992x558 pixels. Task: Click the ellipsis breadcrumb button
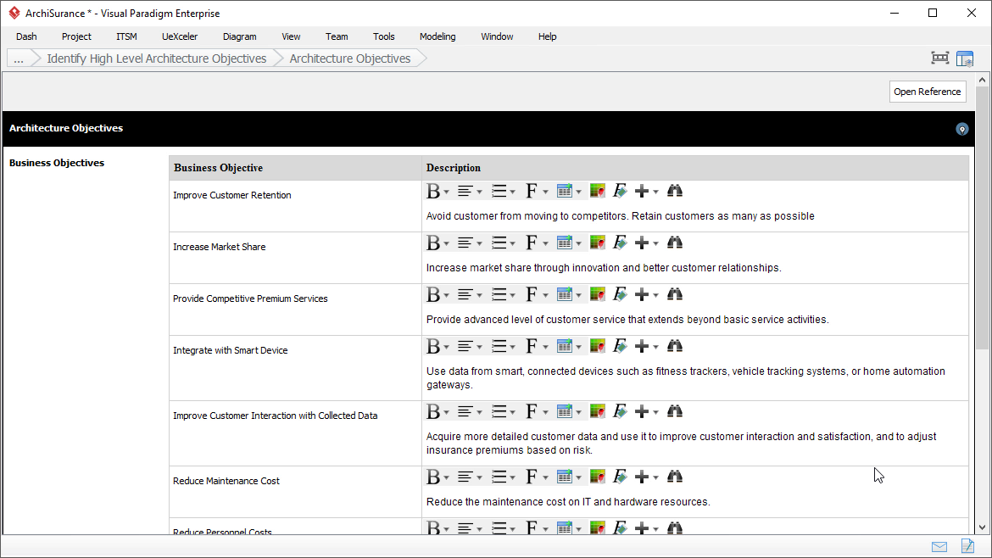coord(19,59)
